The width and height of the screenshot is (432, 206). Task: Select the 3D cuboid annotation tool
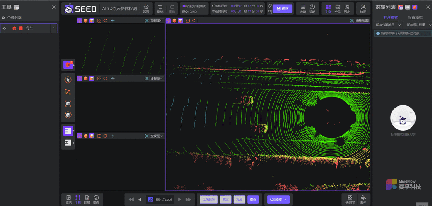click(x=68, y=65)
